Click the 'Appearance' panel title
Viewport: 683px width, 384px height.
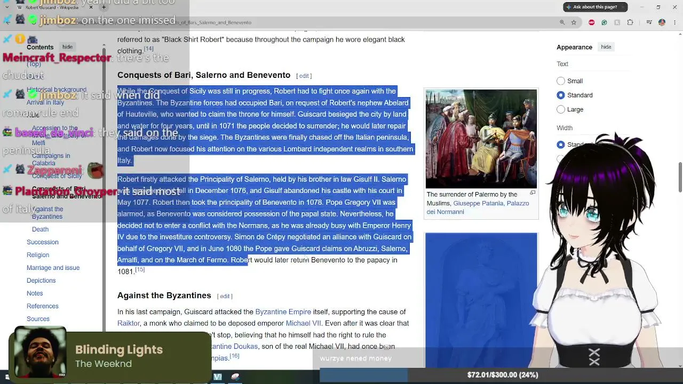[574, 47]
